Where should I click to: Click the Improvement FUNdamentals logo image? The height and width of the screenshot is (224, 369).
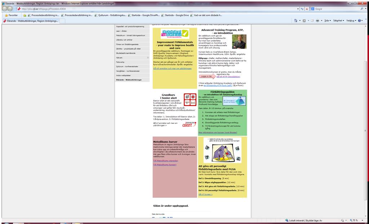pos(175,33)
